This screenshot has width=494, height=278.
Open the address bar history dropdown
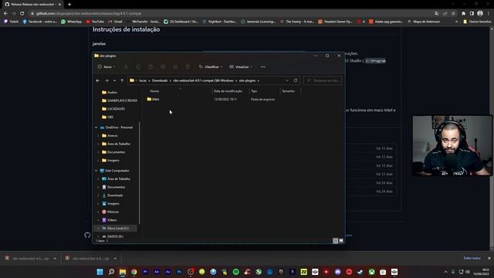[x=286, y=80]
